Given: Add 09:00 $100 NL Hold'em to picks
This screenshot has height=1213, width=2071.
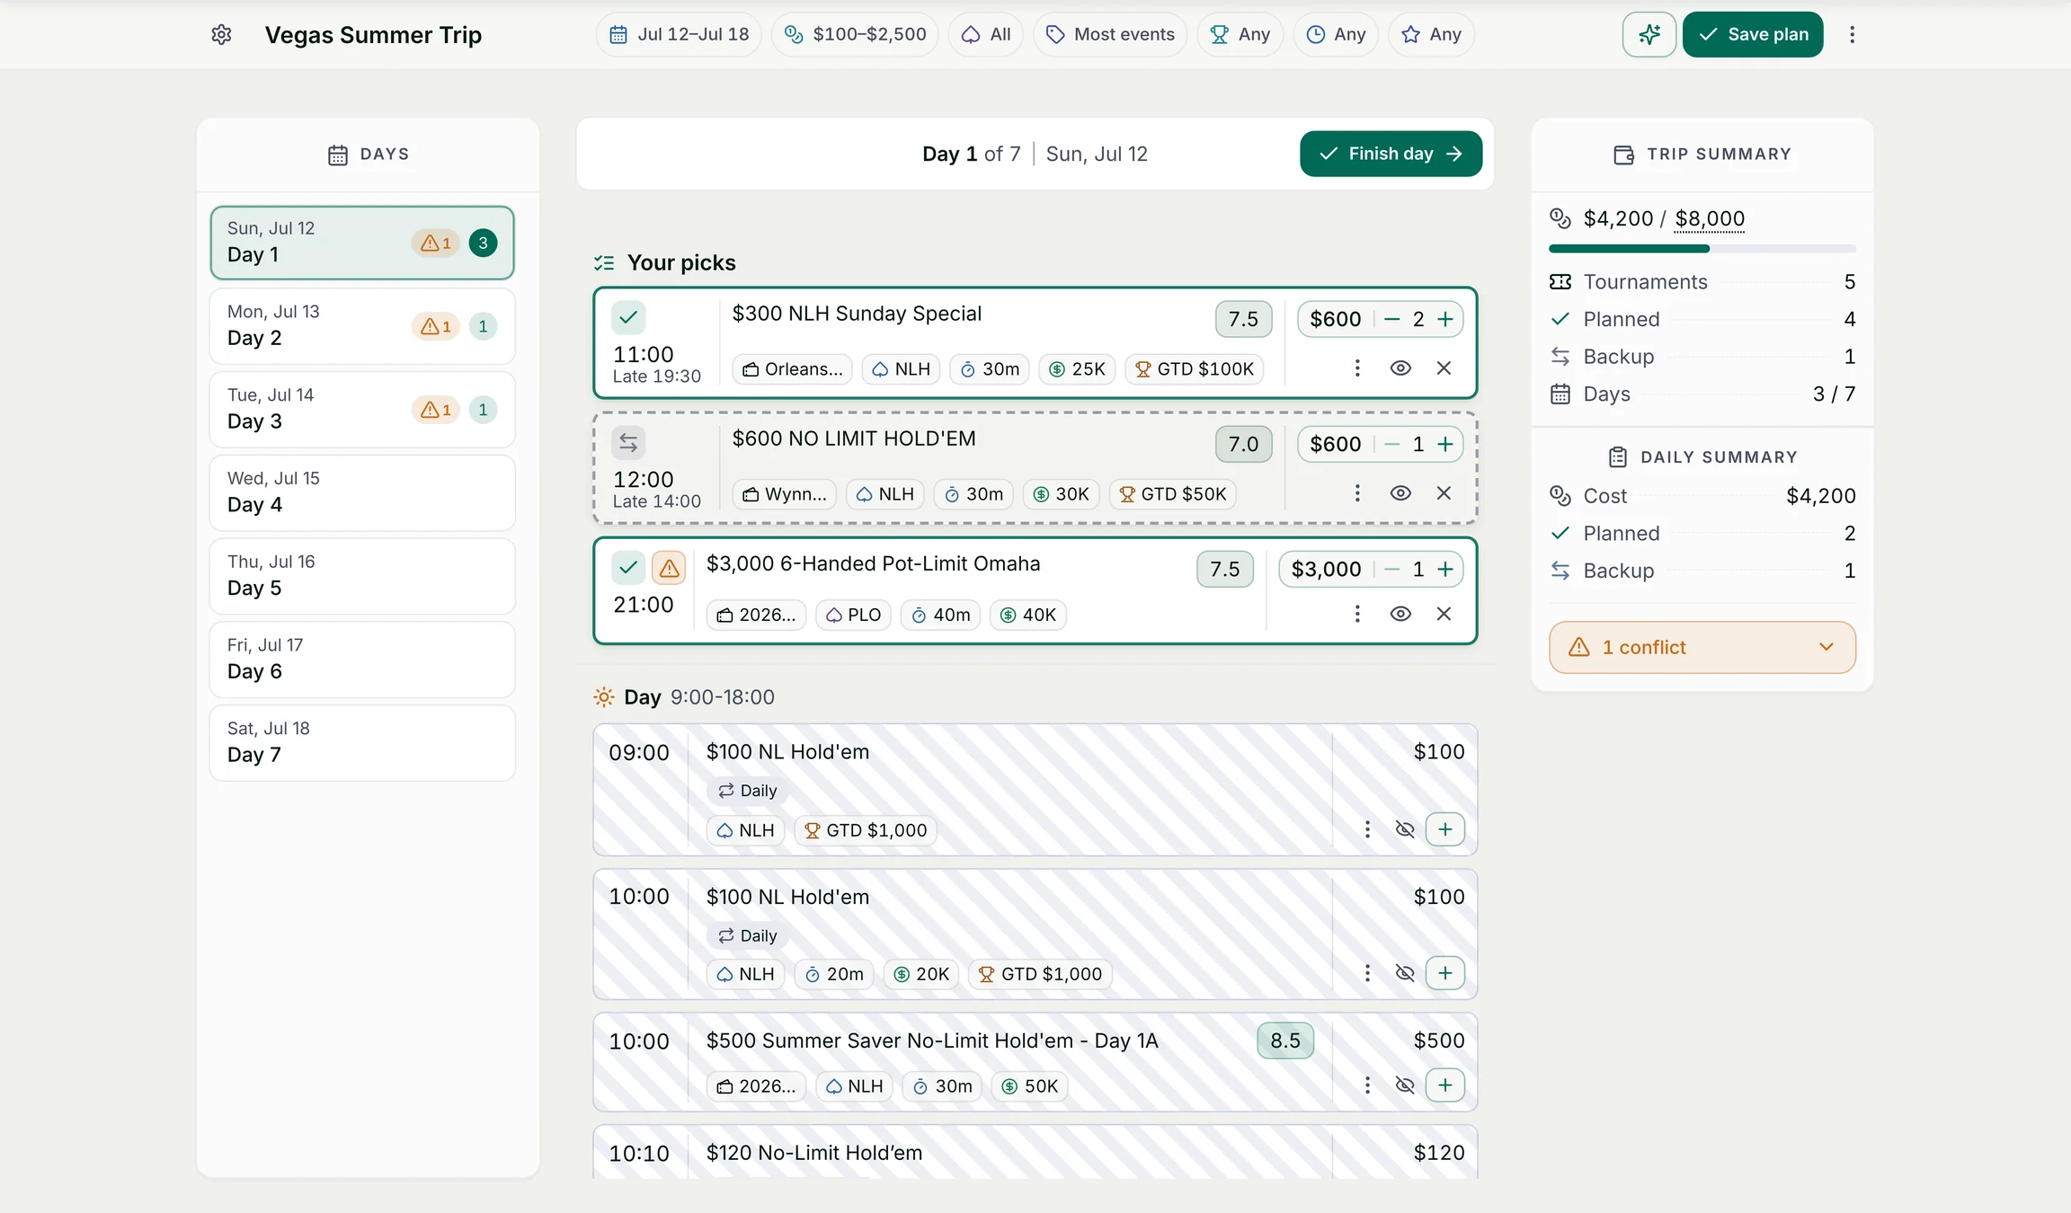Looking at the screenshot, I should pos(1445,829).
